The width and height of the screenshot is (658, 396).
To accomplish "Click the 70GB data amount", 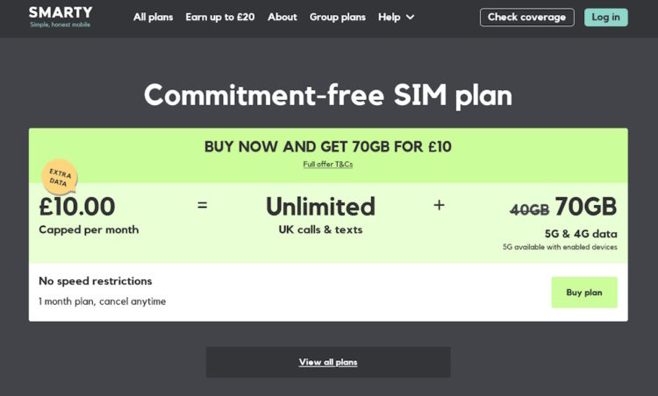I will [585, 208].
